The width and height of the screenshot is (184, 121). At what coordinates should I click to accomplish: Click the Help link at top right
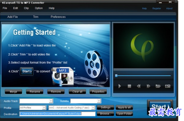[144, 9]
